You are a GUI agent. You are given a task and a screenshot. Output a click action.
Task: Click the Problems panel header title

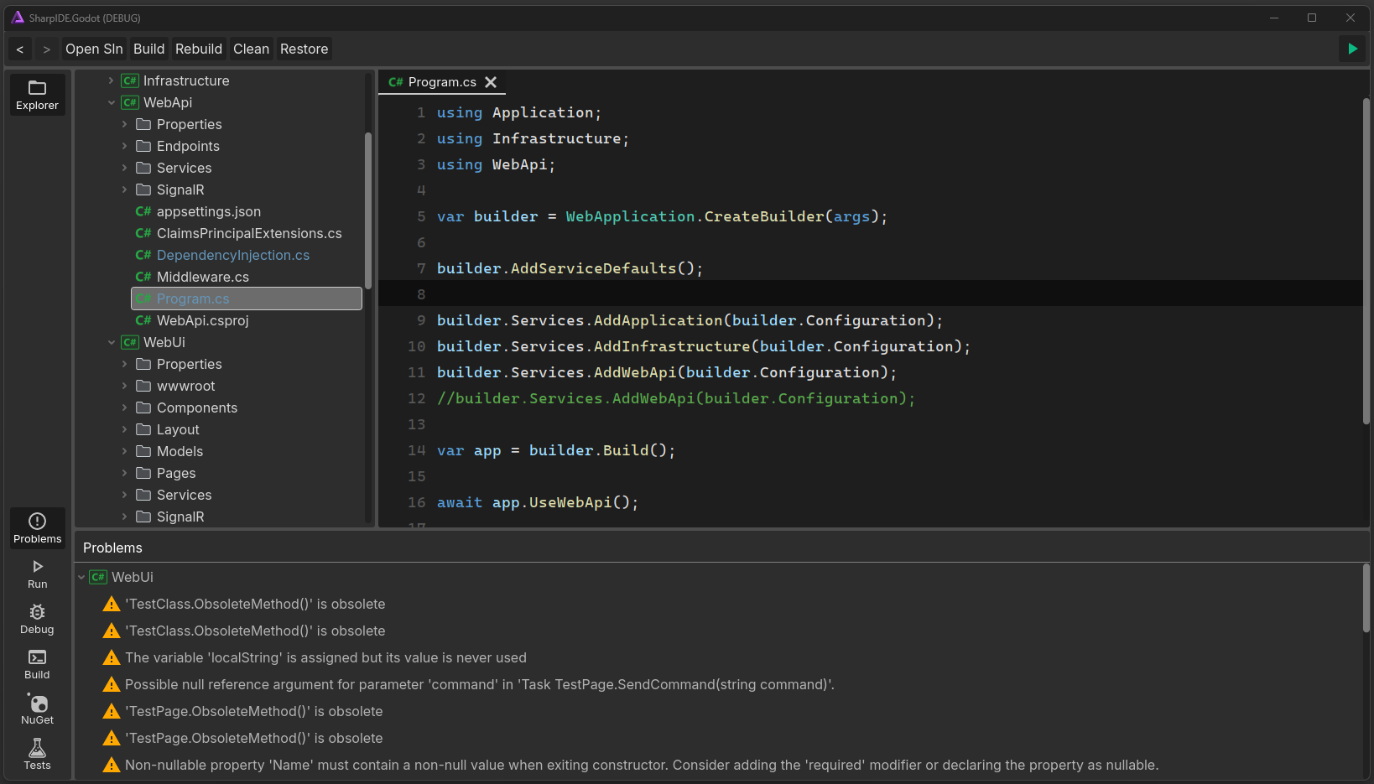coord(112,548)
